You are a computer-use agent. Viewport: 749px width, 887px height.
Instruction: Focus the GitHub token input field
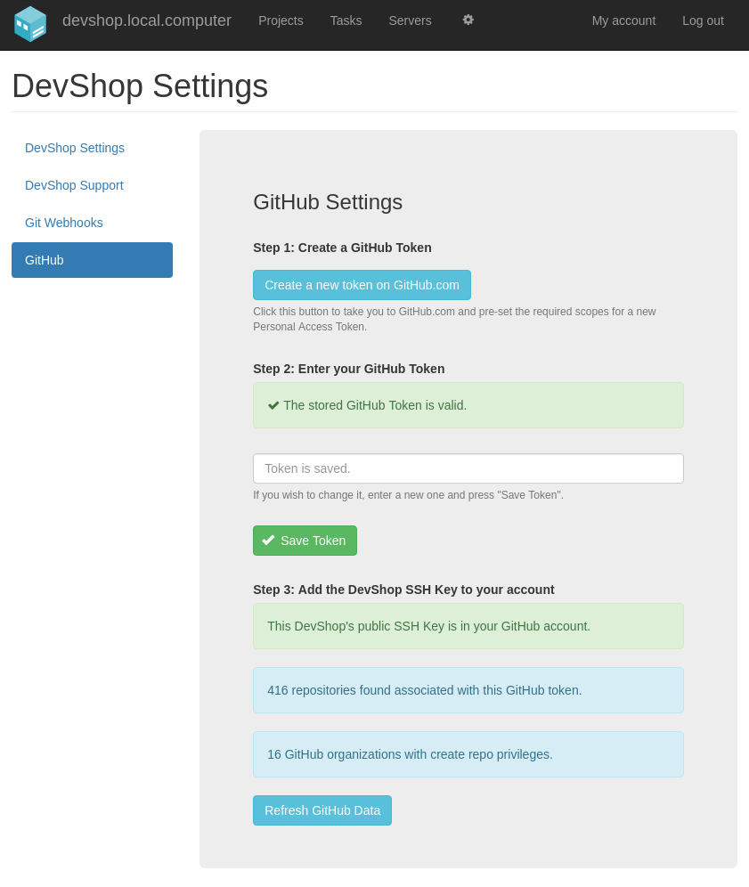[x=468, y=468]
